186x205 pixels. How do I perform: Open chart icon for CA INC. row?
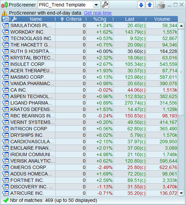coord(5,90)
